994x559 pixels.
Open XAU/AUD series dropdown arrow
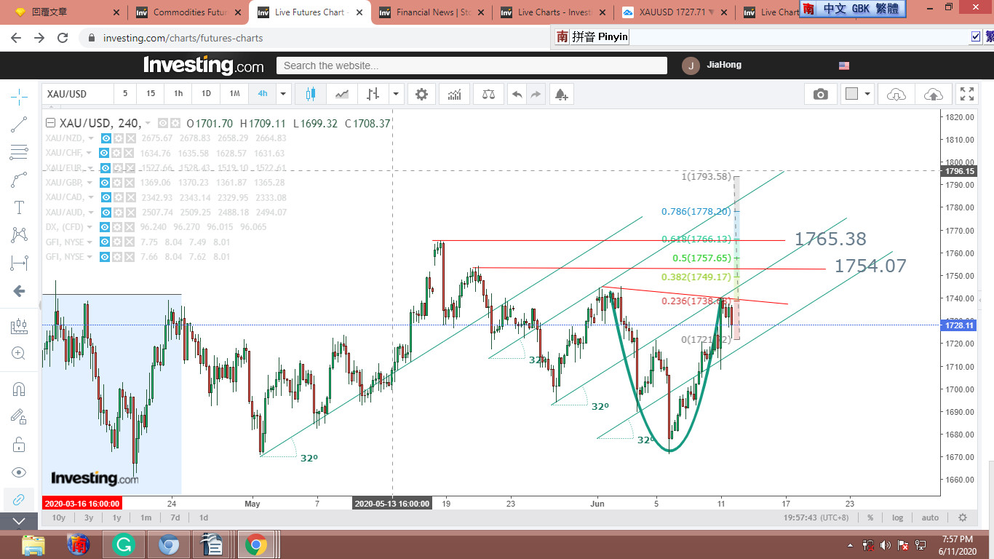tap(92, 213)
